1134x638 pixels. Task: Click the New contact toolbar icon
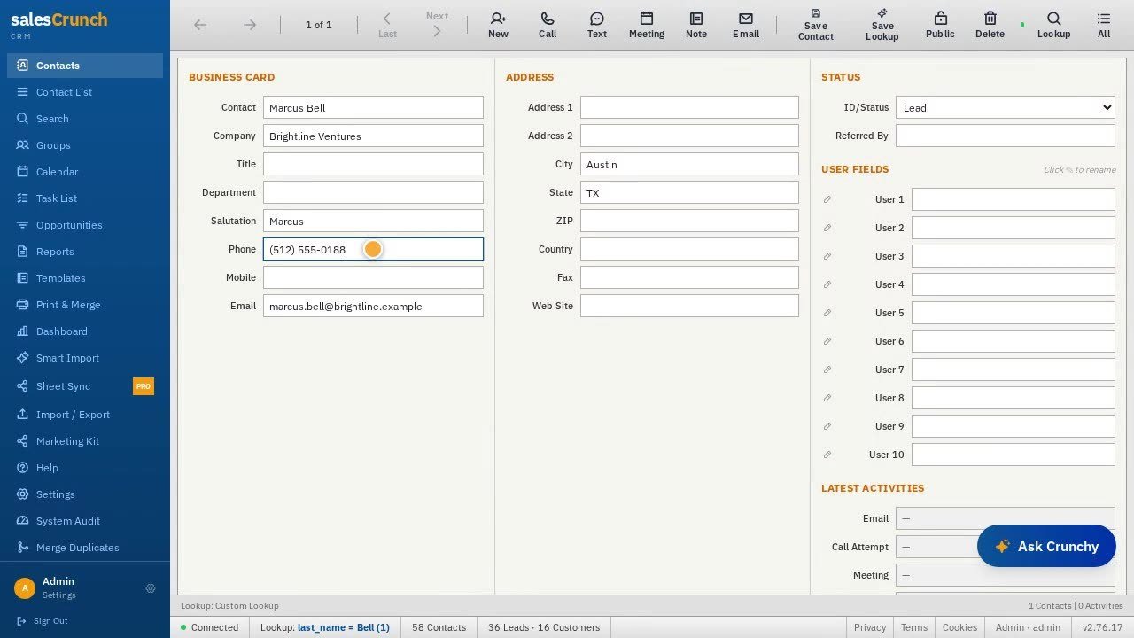point(498,25)
